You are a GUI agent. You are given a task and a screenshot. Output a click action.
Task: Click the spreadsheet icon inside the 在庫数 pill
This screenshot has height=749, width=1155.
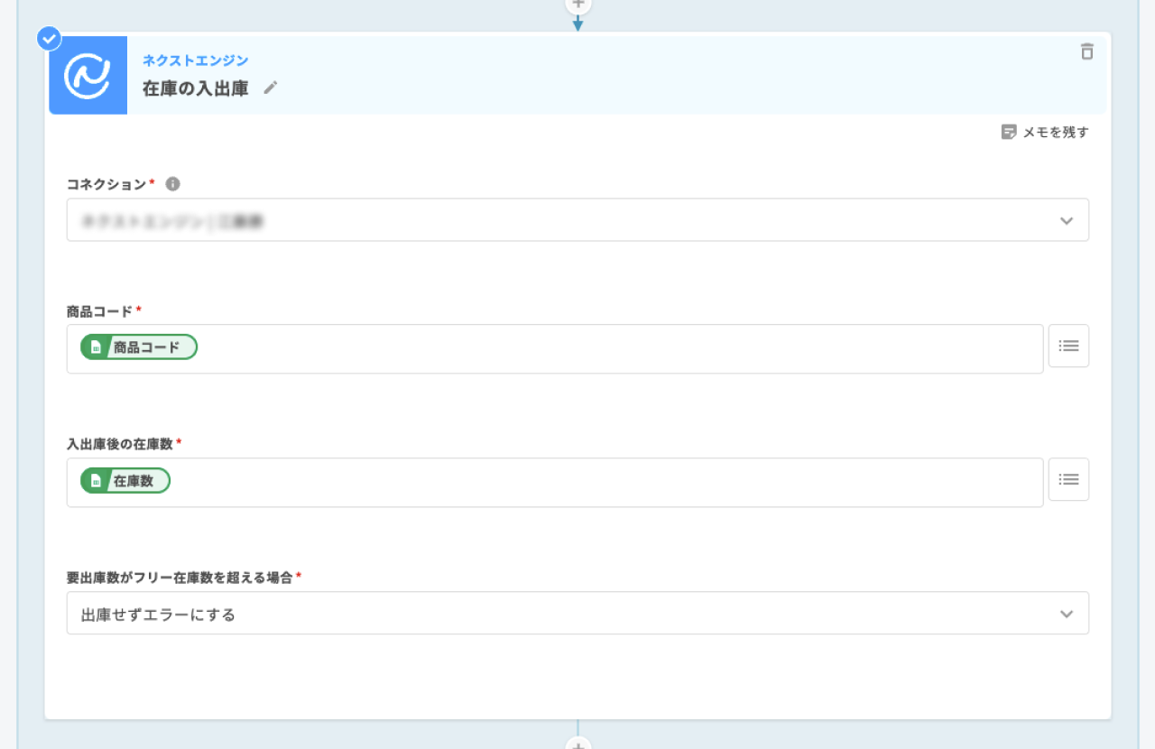pyautogui.click(x=96, y=481)
